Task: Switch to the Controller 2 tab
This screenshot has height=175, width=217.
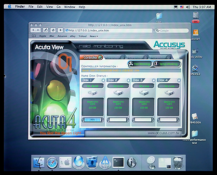Action: coord(115,57)
